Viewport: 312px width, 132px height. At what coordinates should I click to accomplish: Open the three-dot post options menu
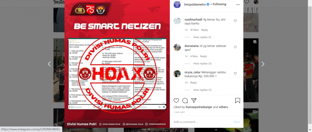click(x=238, y=4)
